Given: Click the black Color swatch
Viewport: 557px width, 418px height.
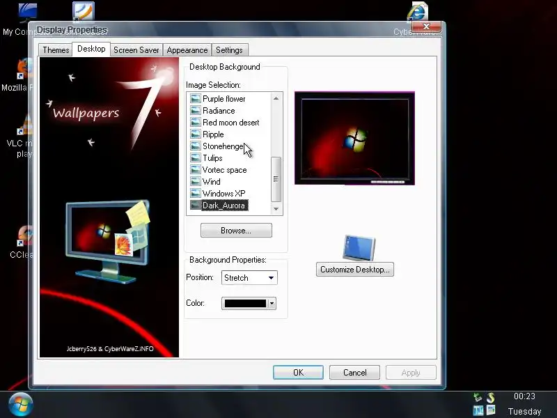Looking at the screenshot, I should [x=245, y=303].
